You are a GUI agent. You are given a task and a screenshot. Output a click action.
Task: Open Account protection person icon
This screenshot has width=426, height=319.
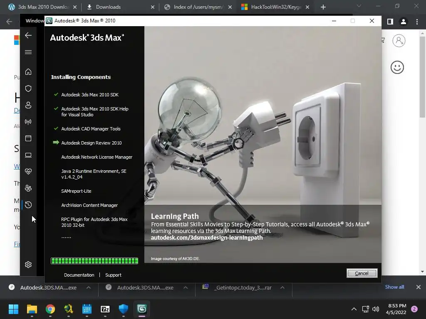point(28,105)
